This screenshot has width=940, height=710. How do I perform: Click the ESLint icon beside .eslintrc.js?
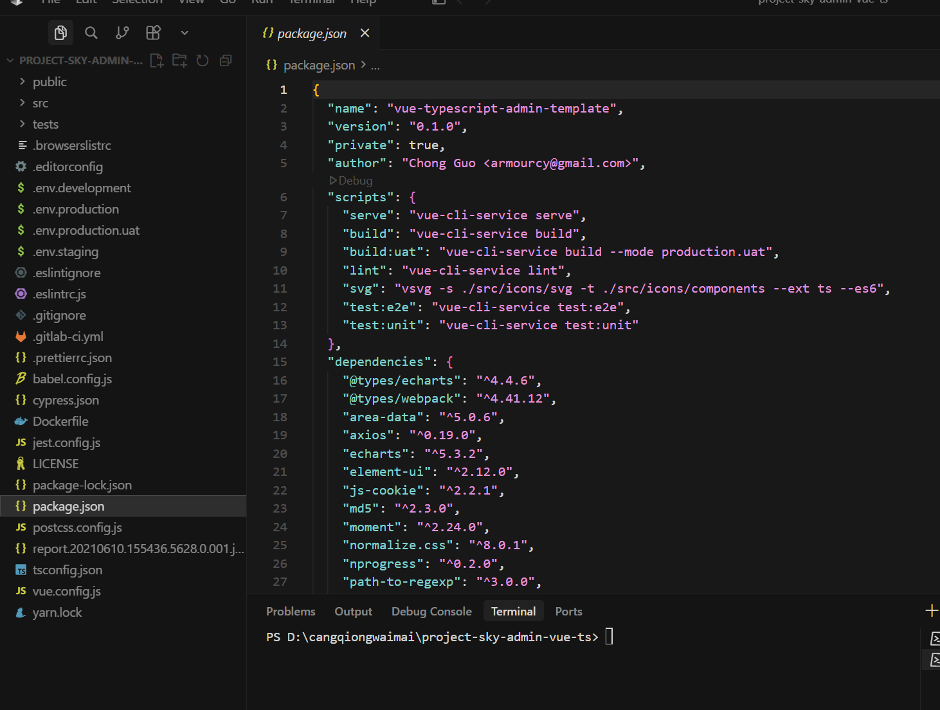tap(21, 294)
